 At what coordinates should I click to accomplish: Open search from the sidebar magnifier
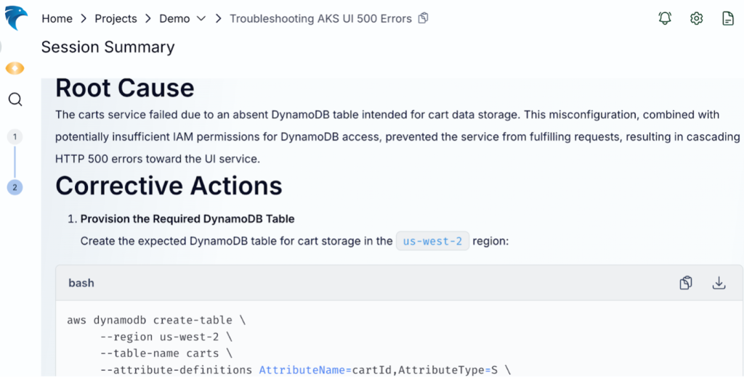point(15,99)
